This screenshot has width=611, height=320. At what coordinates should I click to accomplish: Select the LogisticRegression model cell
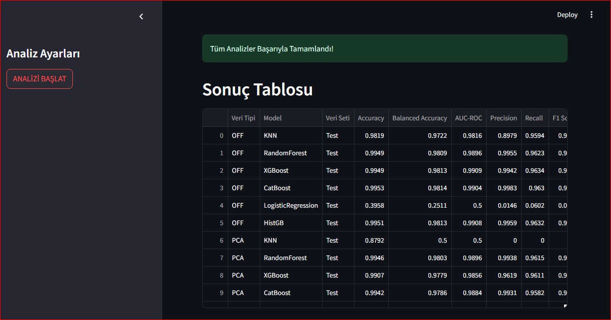pos(291,206)
